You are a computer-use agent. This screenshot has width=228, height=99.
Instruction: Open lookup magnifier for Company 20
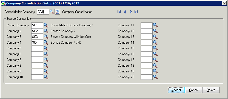click(x=155, y=77)
